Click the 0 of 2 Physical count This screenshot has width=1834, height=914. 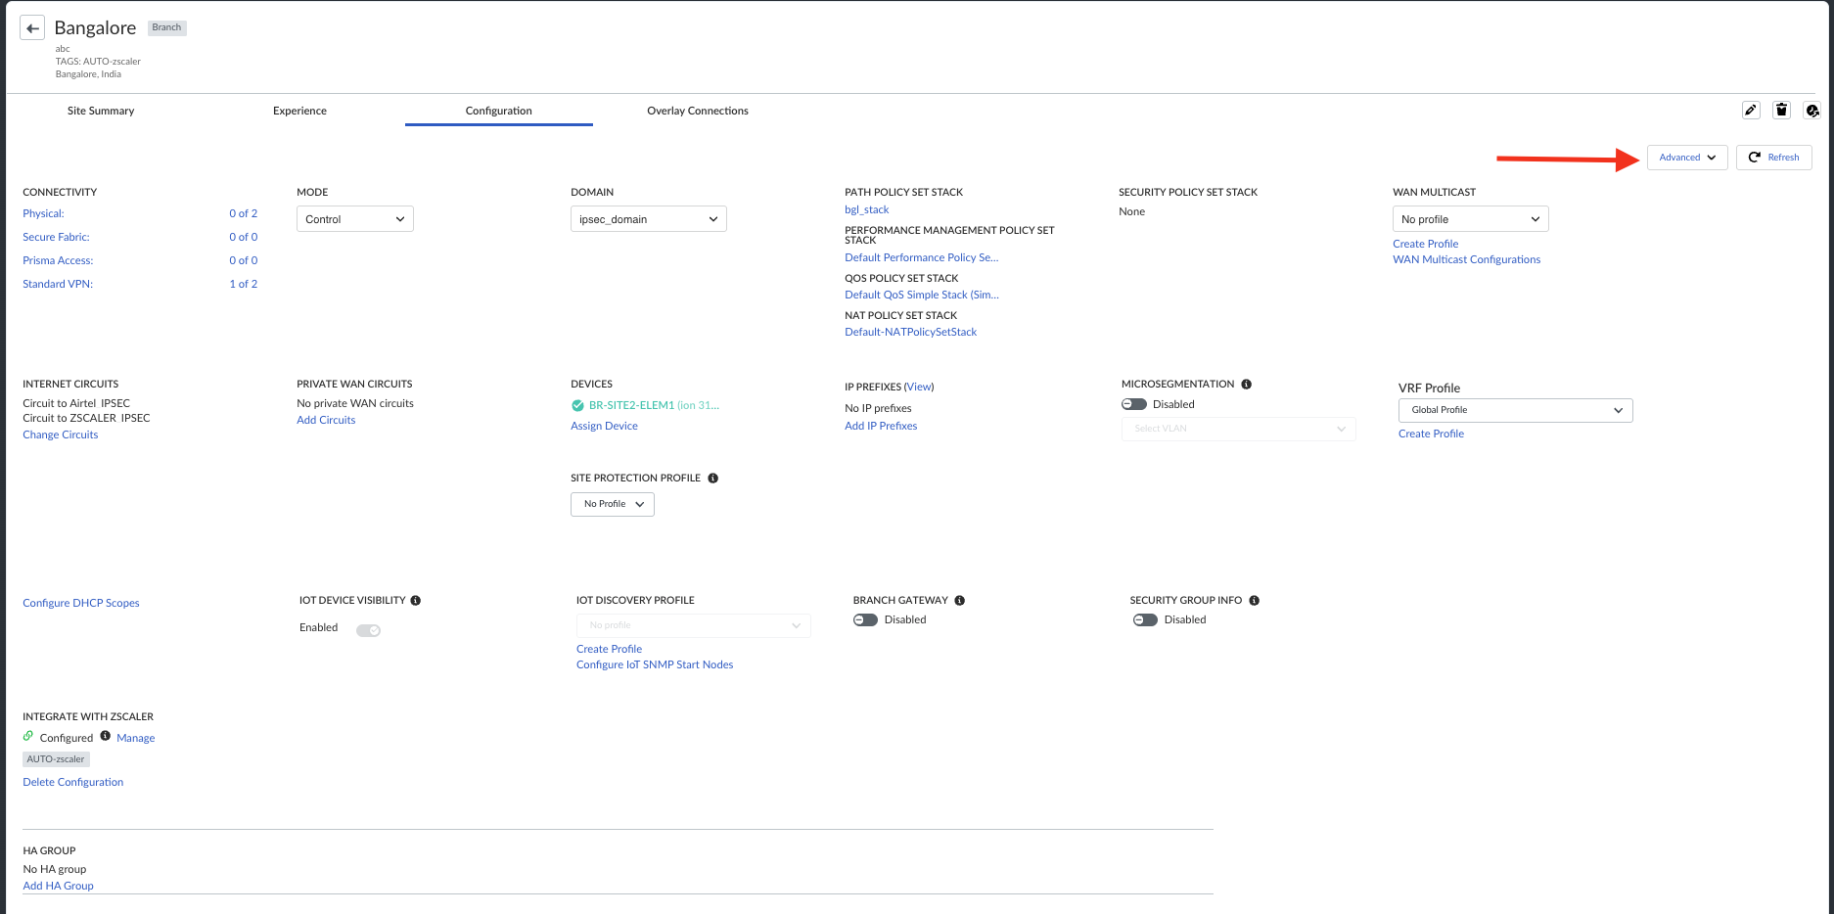(244, 213)
